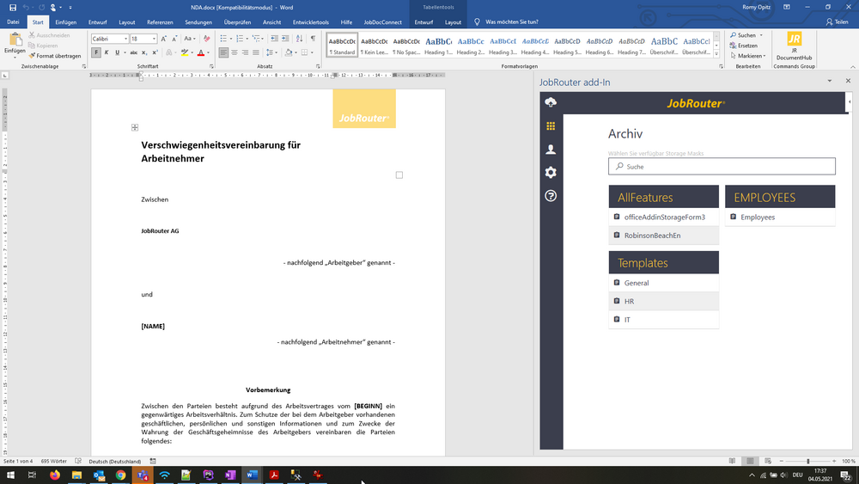
Task: Toggle superscript formatting
Action: [155, 52]
